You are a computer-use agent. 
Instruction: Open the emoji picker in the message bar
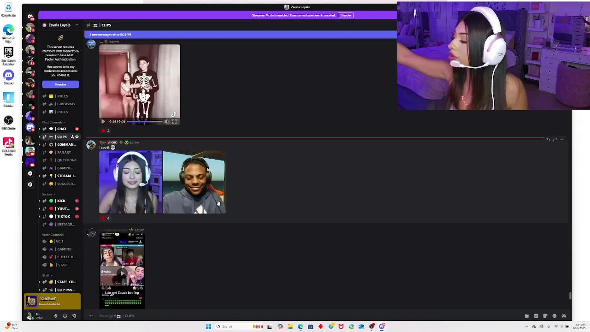pyautogui.click(x=555, y=316)
